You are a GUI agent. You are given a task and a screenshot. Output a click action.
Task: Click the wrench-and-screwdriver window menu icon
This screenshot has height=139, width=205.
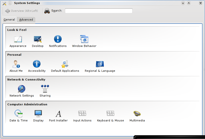(x=4, y=3)
